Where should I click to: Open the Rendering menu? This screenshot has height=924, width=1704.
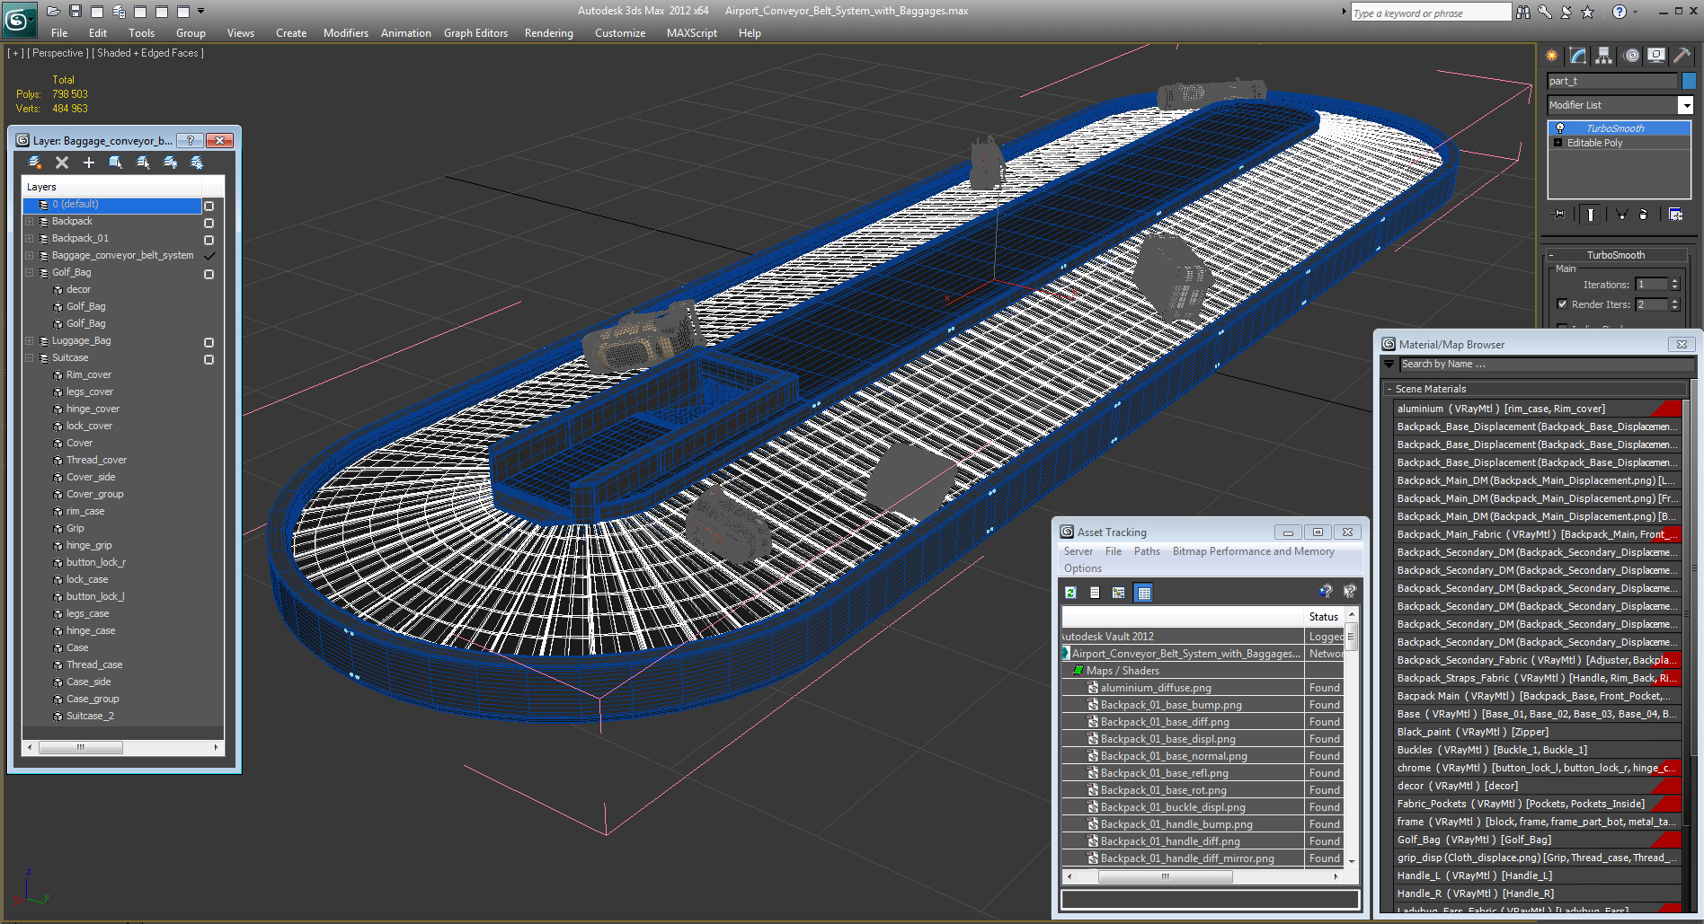coord(548,33)
